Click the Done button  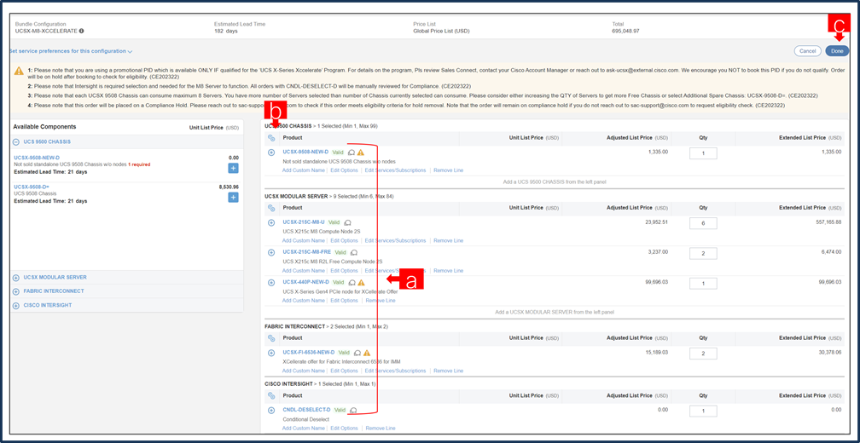tap(837, 51)
